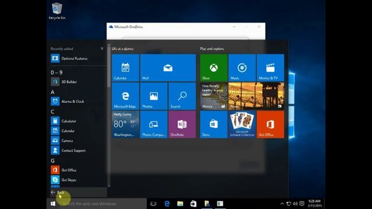Viewport: 372px width, 209px height.
Task: Open the OneNote tile
Action: click(182, 124)
